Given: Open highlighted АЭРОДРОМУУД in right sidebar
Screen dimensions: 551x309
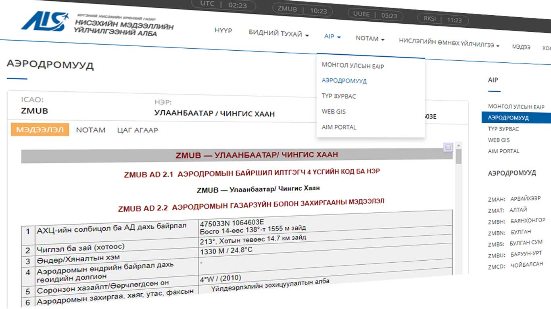Looking at the screenshot, I should click(x=516, y=118).
